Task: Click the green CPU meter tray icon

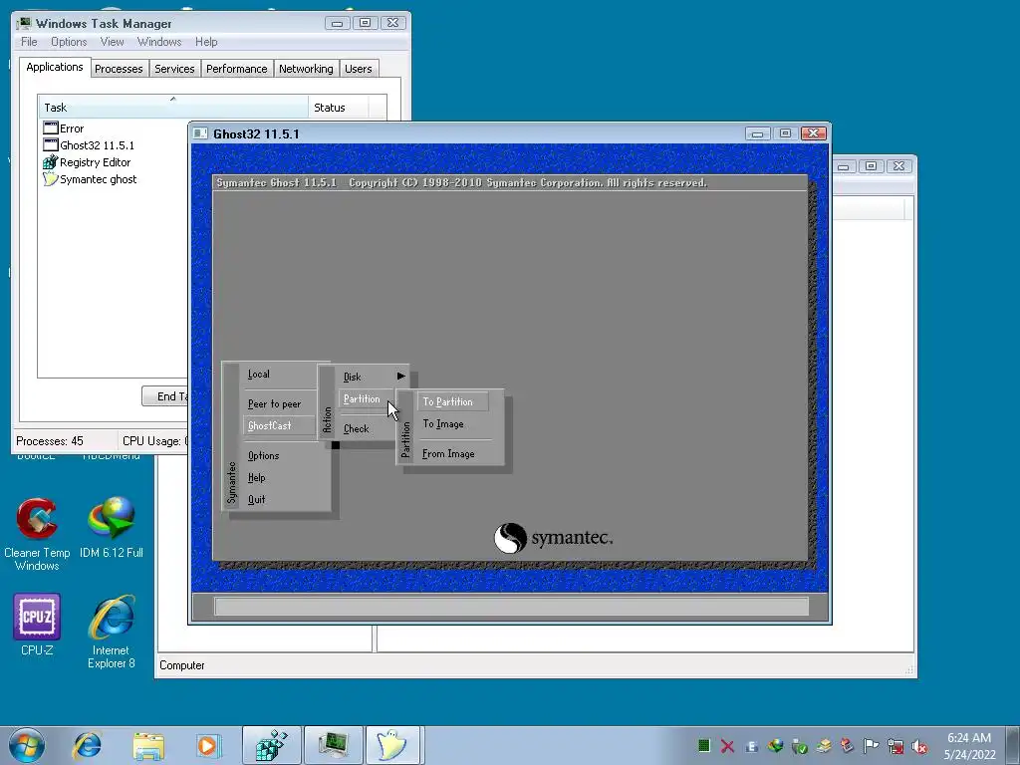Action: (703, 746)
